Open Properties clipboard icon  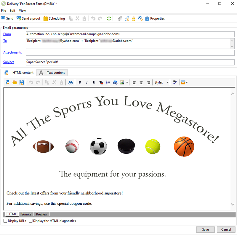point(147,18)
